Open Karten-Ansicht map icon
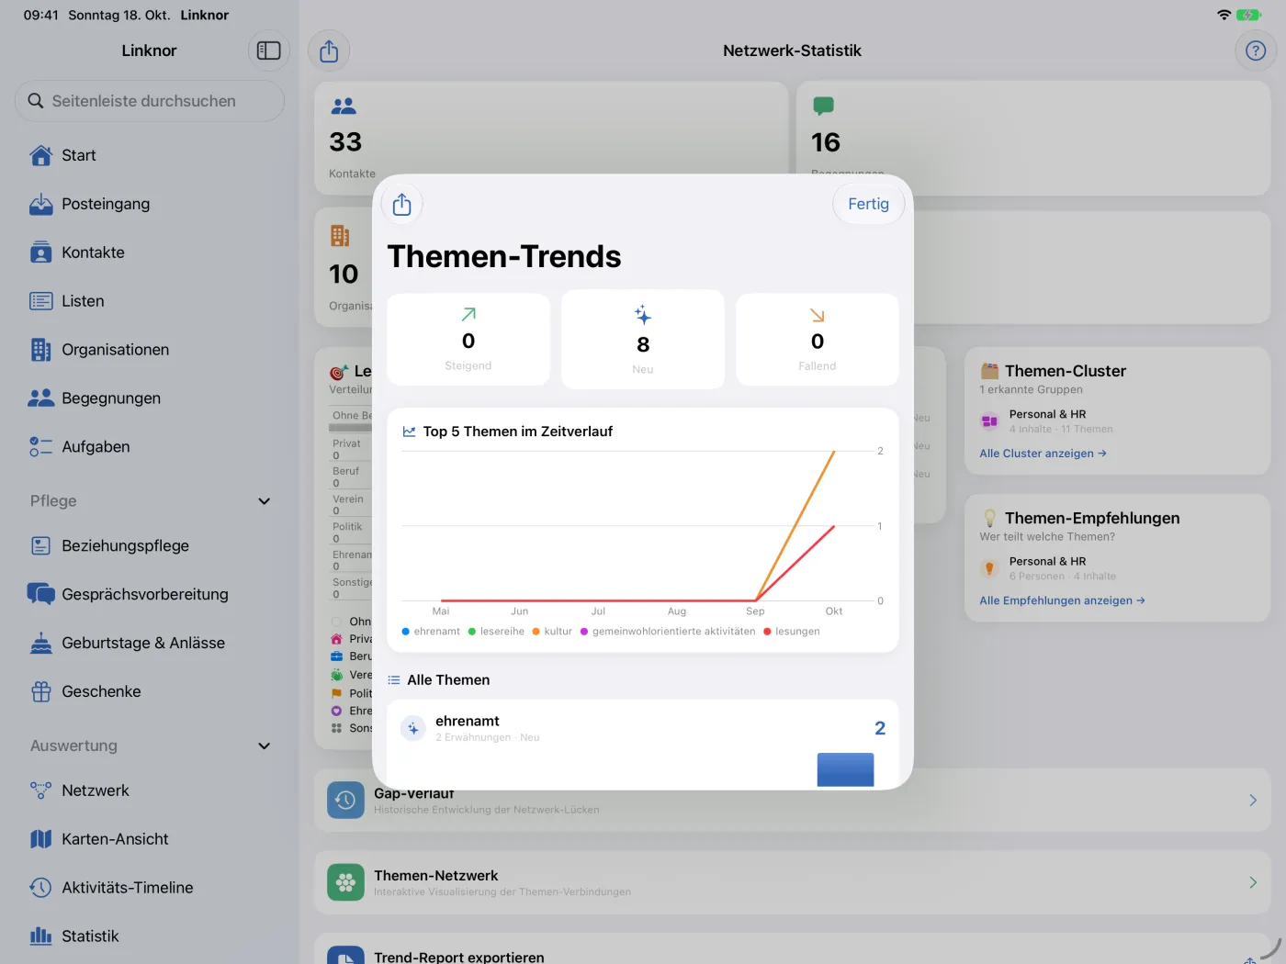The height and width of the screenshot is (964, 1286). [x=41, y=839]
